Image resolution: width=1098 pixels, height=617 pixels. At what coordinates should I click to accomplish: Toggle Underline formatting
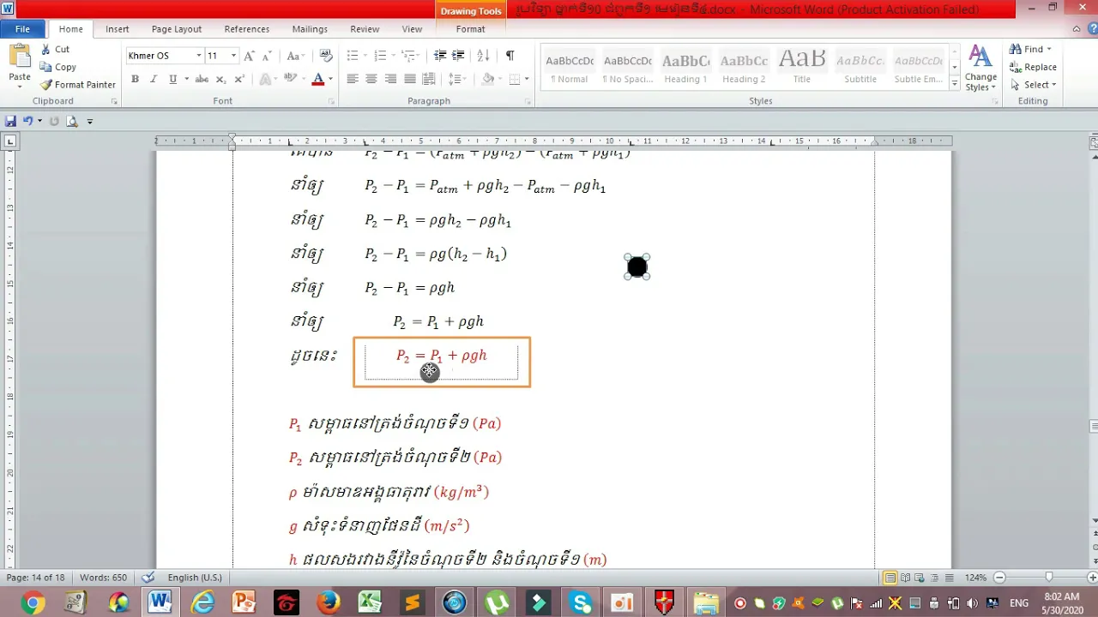click(172, 79)
